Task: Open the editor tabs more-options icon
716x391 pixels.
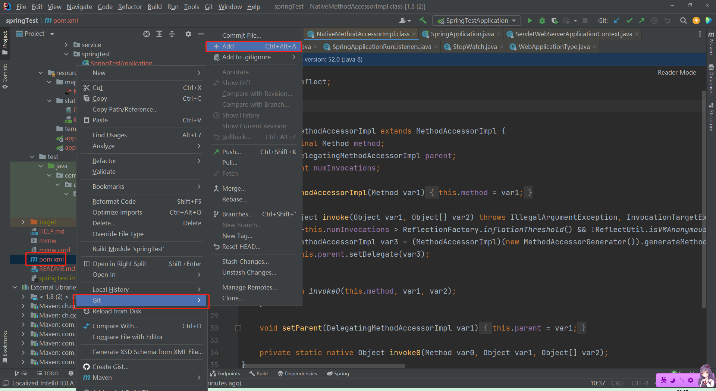Action: point(700,34)
